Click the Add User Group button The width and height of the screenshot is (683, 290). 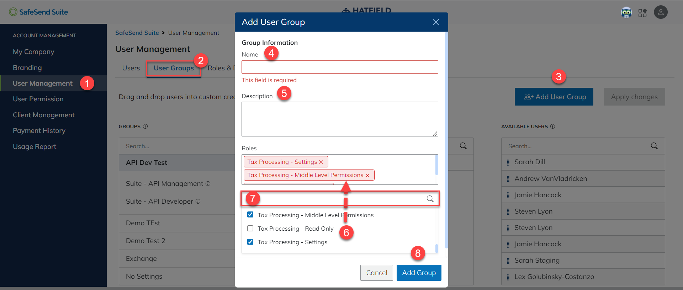(x=554, y=97)
